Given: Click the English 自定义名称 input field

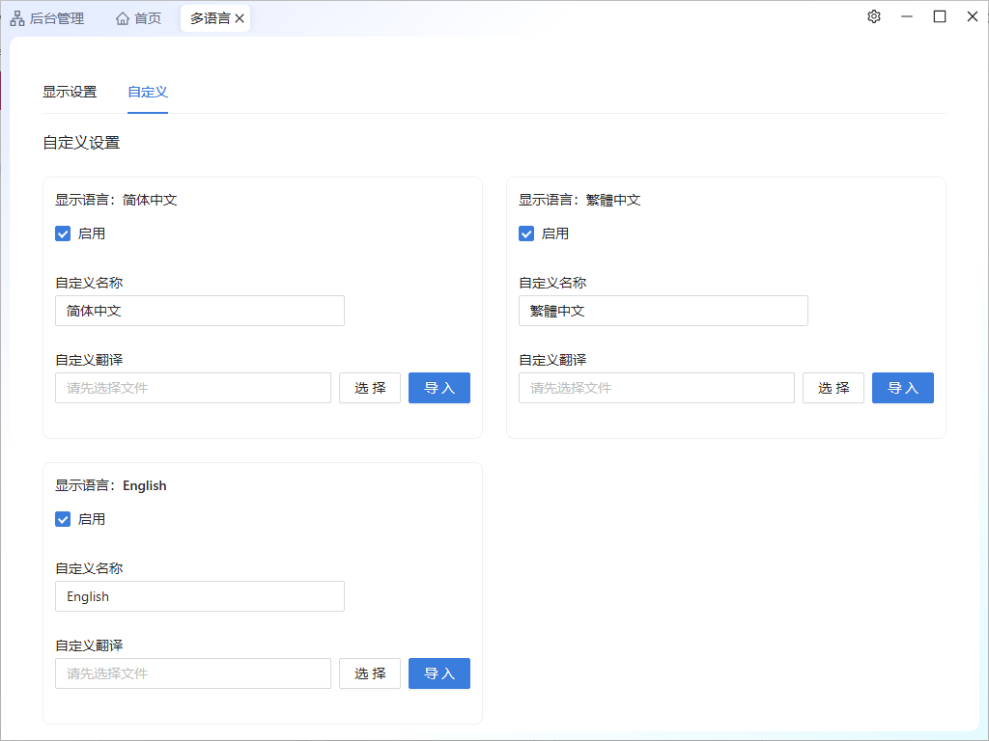Looking at the screenshot, I should coord(200,596).
